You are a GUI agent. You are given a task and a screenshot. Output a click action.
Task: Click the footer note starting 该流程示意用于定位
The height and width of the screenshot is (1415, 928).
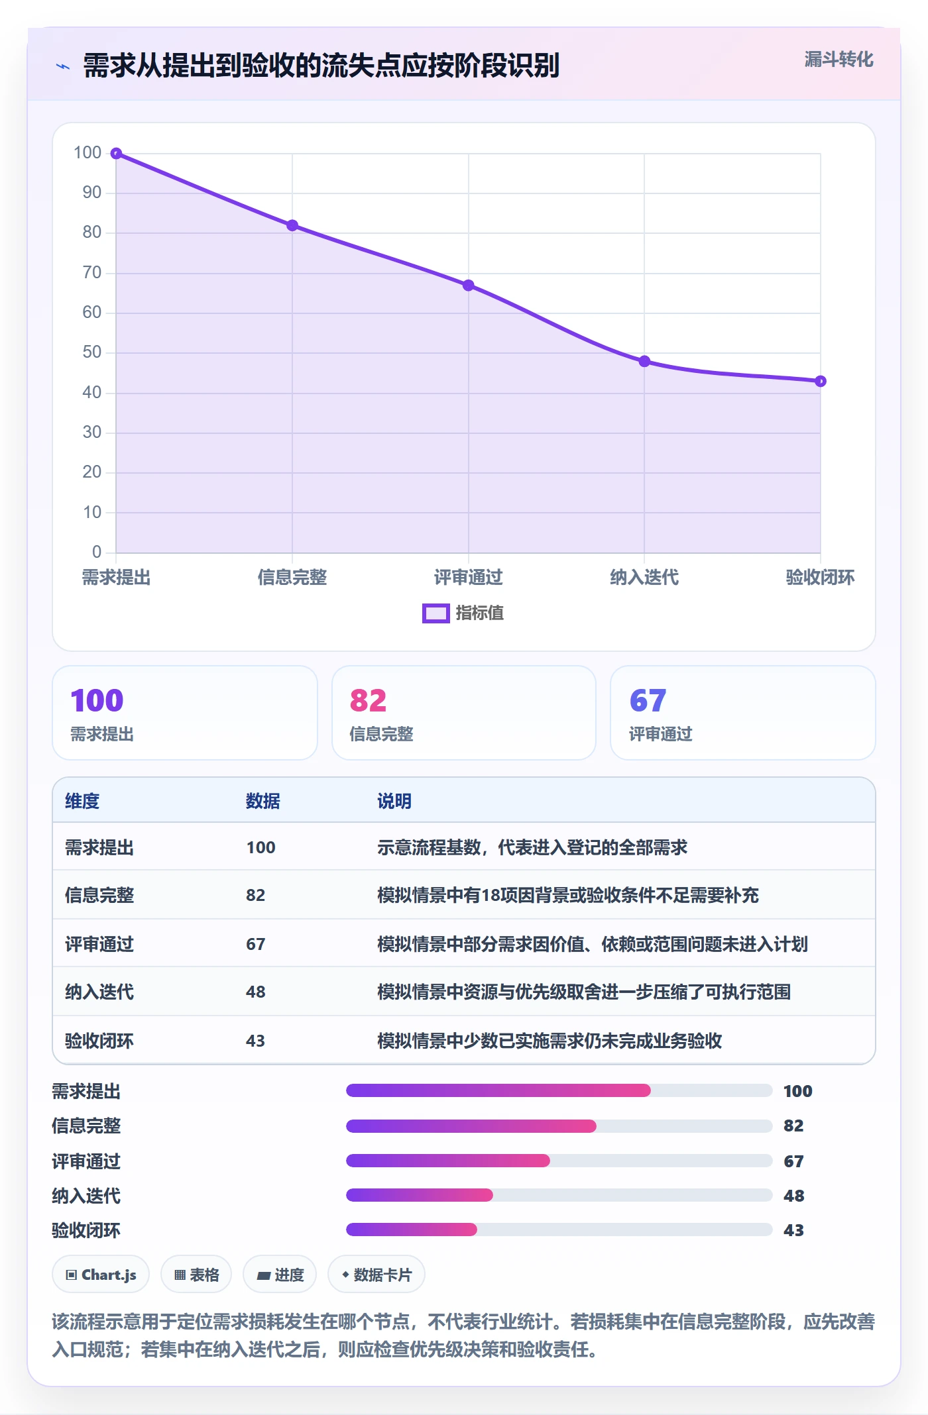(x=463, y=1336)
